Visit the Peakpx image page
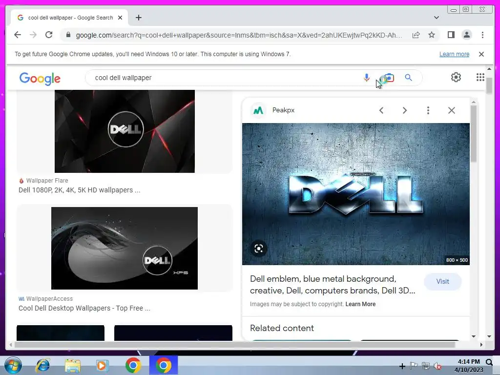The image size is (500, 375). 442,282
